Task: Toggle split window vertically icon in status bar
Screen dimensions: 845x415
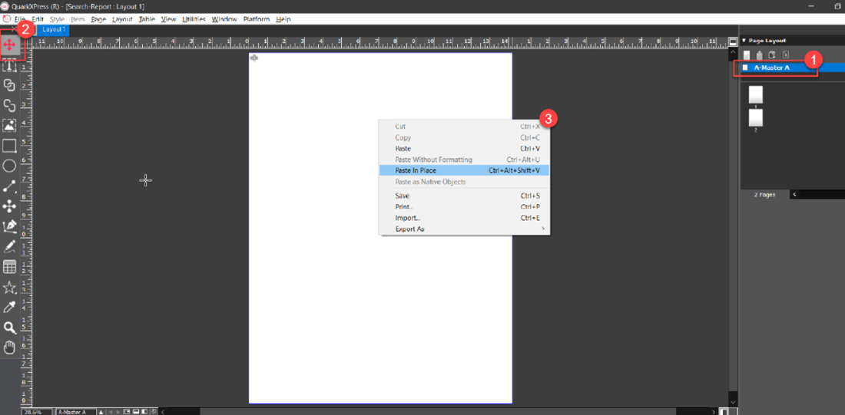Action: (145, 412)
